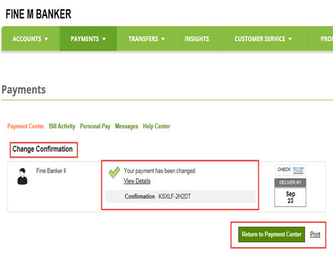The image size is (333, 266).
Task: Switch to the Payment Center tab
Action: (x=26, y=126)
